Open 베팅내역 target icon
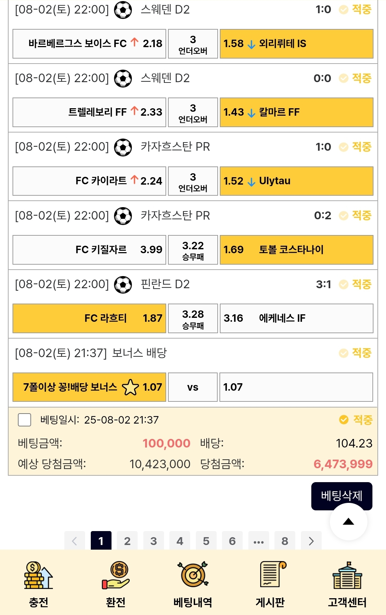The width and height of the screenshot is (386, 615). pos(193,575)
